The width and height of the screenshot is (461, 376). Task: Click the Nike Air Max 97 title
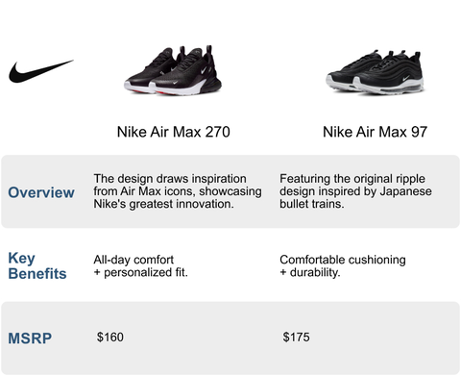point(375,132)
